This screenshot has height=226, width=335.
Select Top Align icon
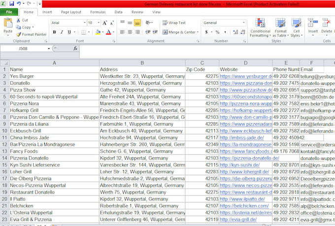coord(122,23)
